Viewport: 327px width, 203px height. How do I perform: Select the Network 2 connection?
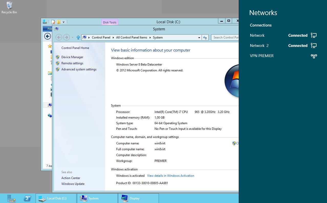[x=284, y=46]
